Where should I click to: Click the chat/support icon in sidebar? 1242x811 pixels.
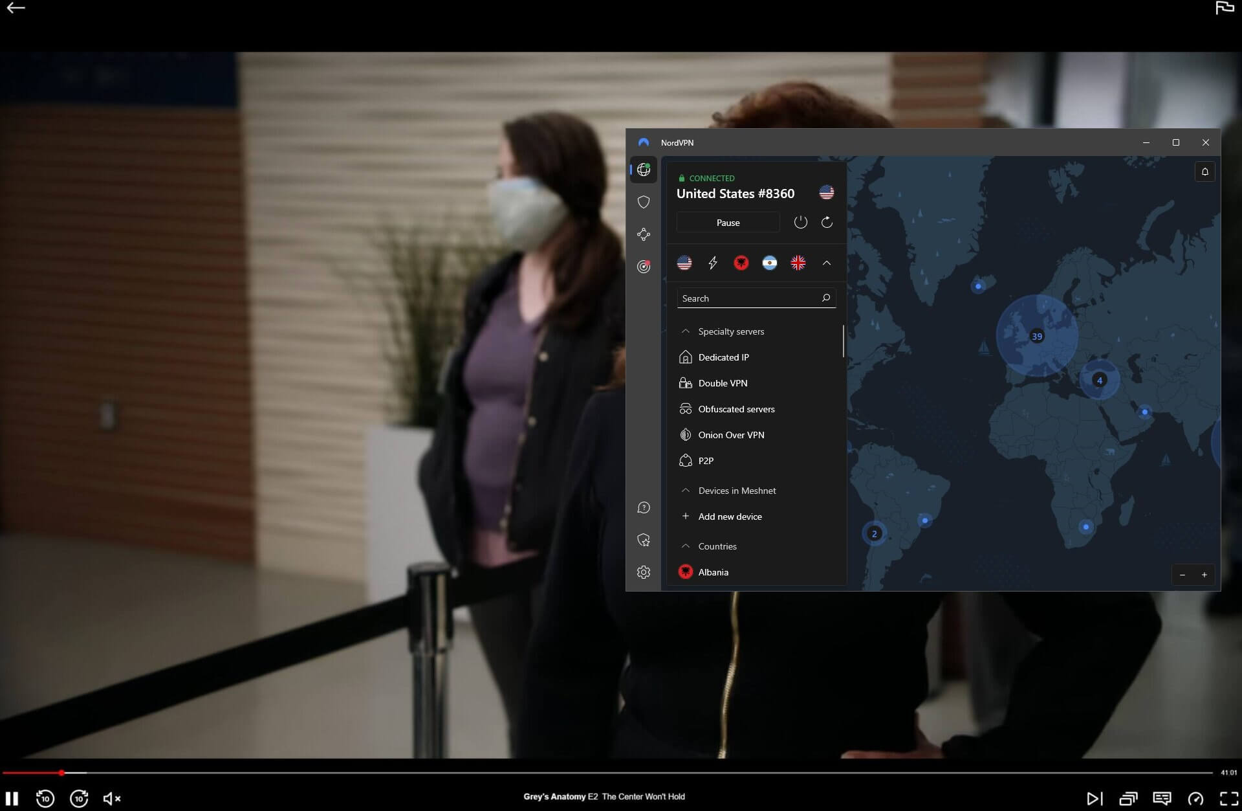(644, 507)
